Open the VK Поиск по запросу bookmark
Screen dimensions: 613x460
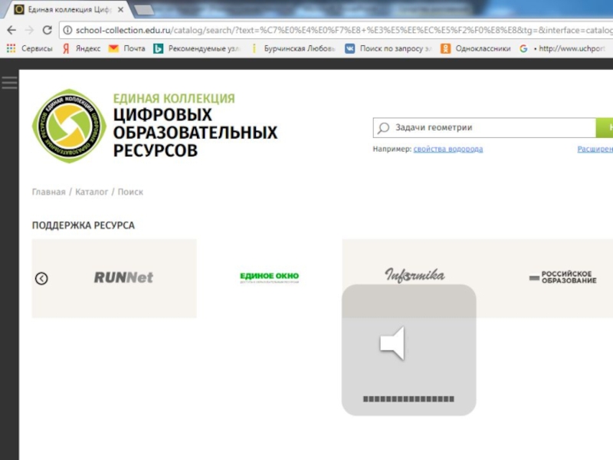[x=388, y=48]
